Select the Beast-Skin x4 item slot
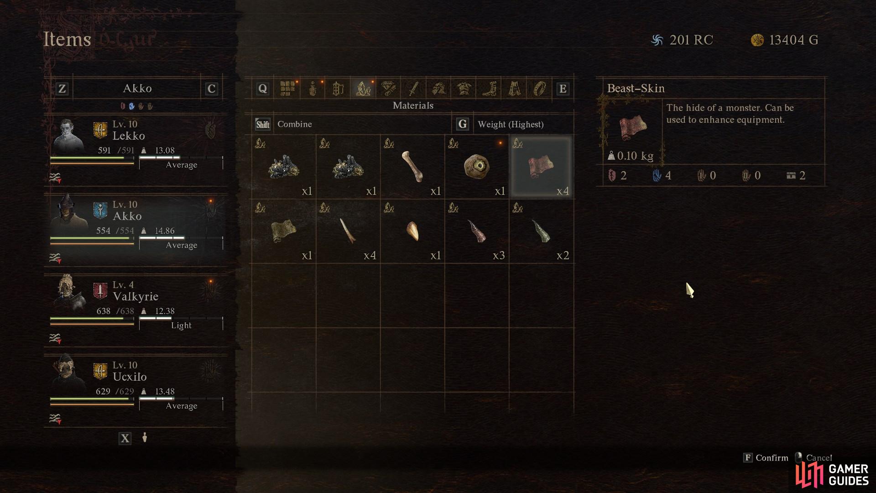The height and width of the screenshot is (493, 876). pyautogui.click(x=541, y=167)
